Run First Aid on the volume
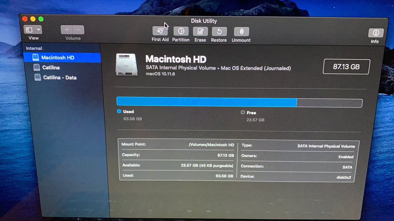394x221 pixels. [160, 31]
